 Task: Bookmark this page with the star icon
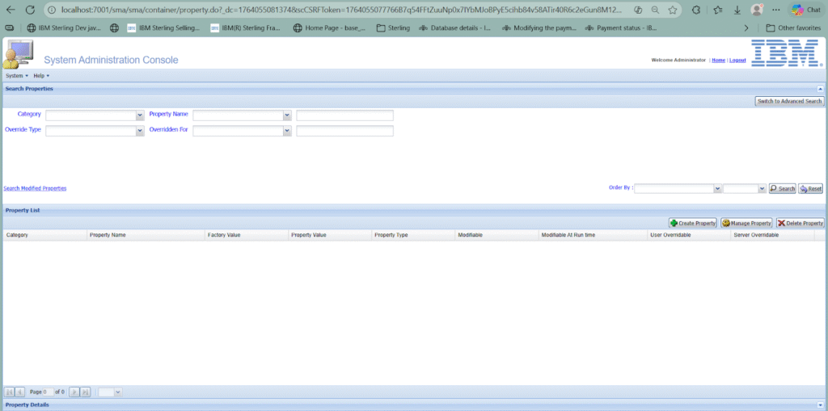pyautogui.click(x=672, y=10)
